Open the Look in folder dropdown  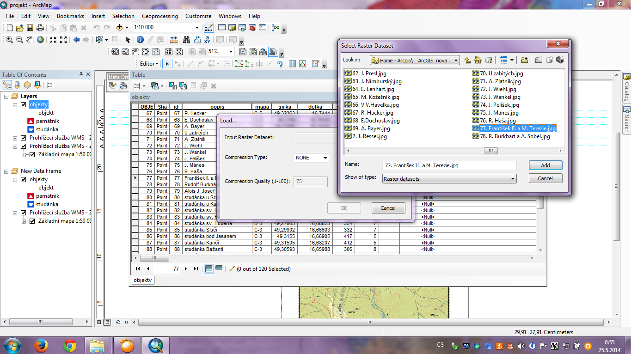(x=456, y=60)
